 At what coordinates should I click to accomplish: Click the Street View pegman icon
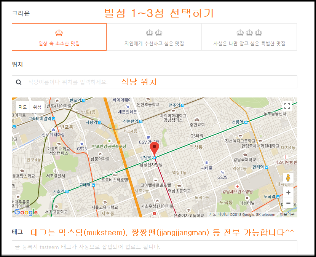(289, 176)
